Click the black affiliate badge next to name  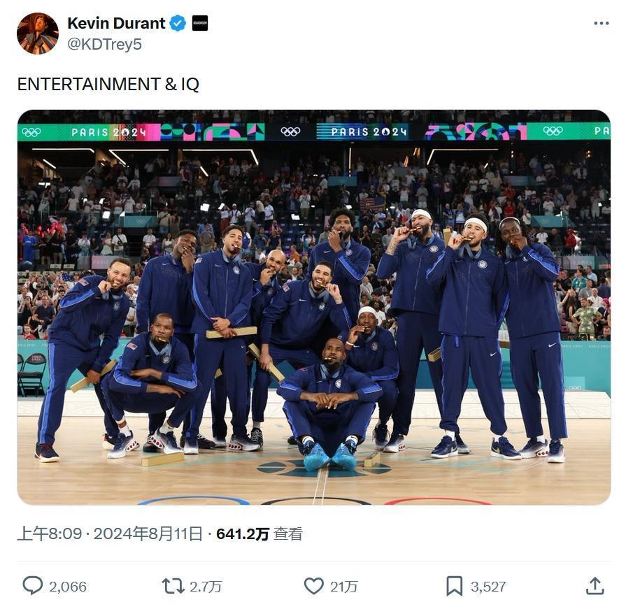point(200,23)
